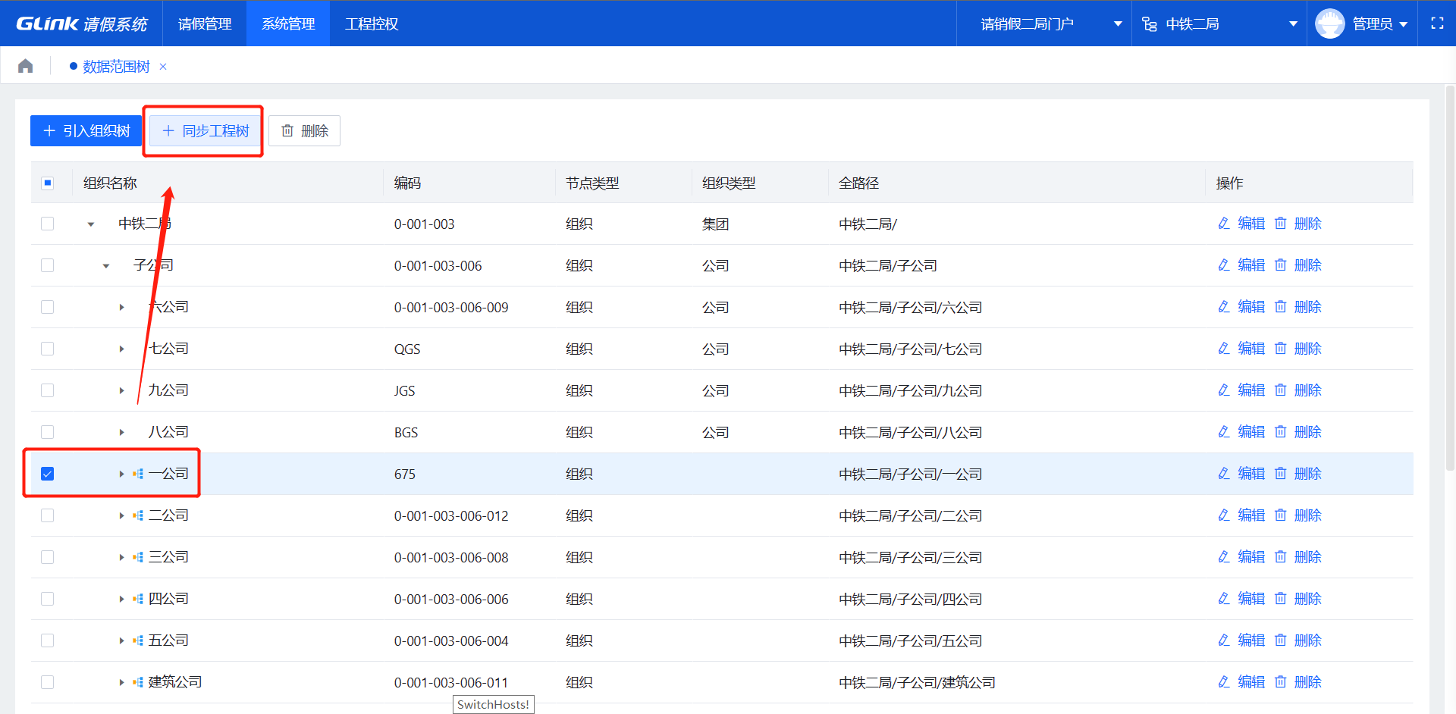Click the edit pencil icon for 五公司 row
The height and width of the screenshot is (714, 1456).
(x=1223, y=640)
